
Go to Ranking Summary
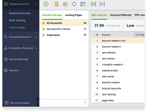coord(20,13)
